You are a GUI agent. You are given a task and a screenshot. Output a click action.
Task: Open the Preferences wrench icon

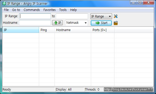click(116, 16)
